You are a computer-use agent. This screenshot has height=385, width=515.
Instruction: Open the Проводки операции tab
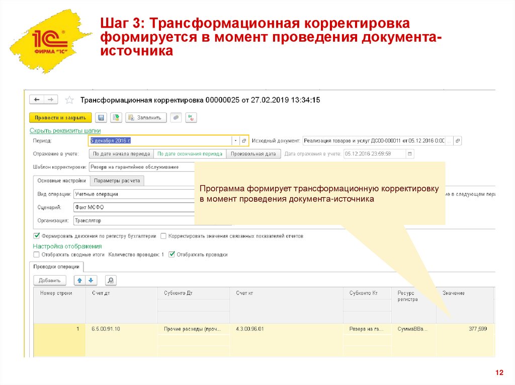(56, 267)
